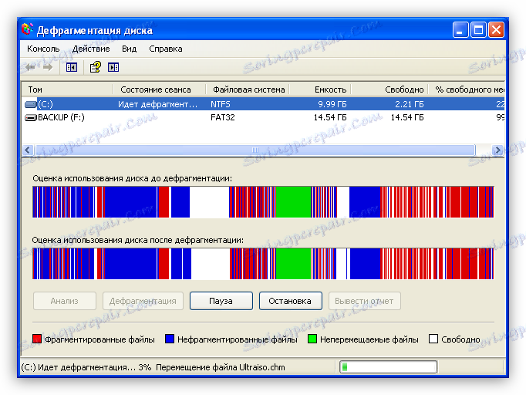Open the Консоль menu
This screenshot has height=395, width=526.
43,49
